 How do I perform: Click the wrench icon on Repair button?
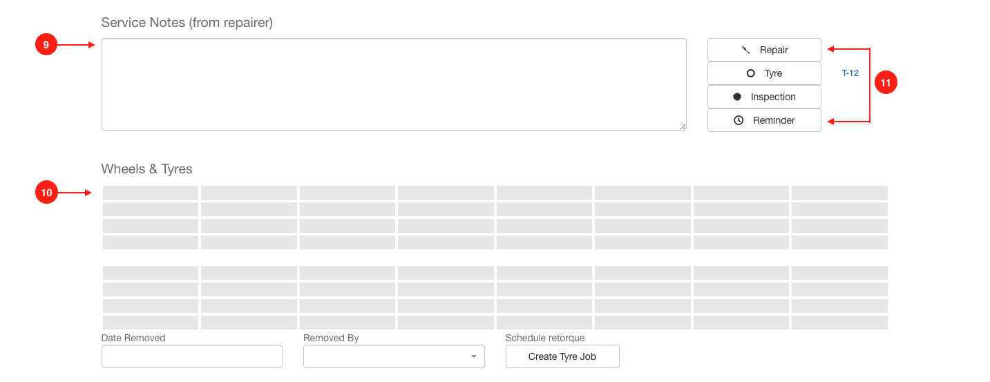(x=745, y=50)
